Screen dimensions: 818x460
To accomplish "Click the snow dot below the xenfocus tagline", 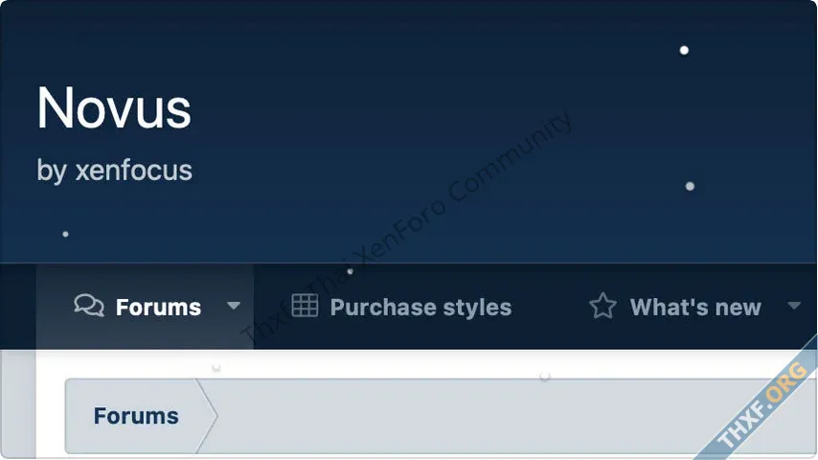I will (x=65, y=234).
